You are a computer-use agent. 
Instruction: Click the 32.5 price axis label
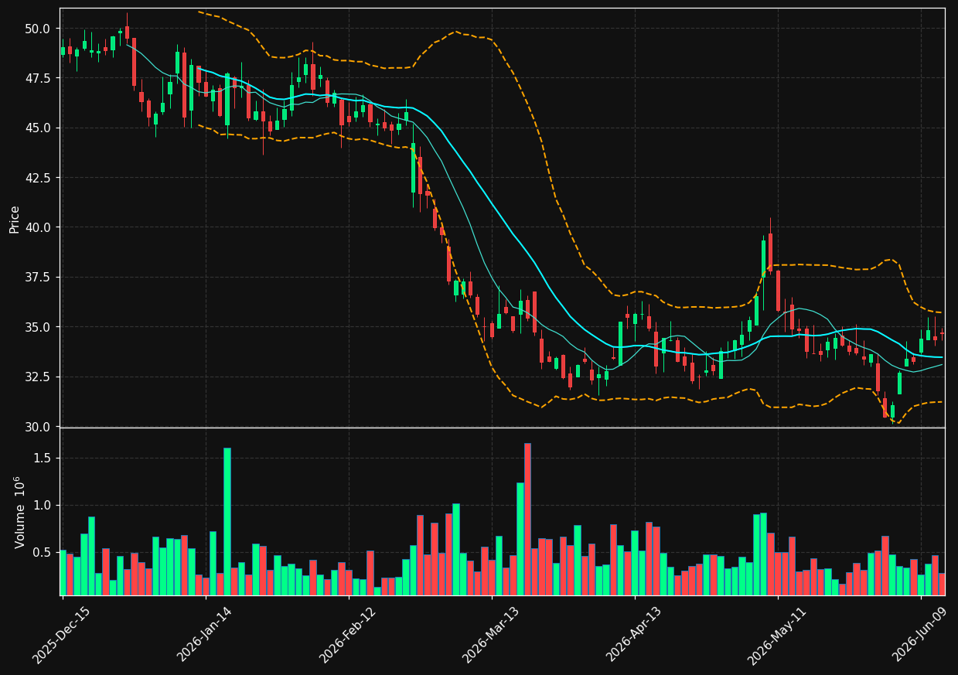point(37,377)
